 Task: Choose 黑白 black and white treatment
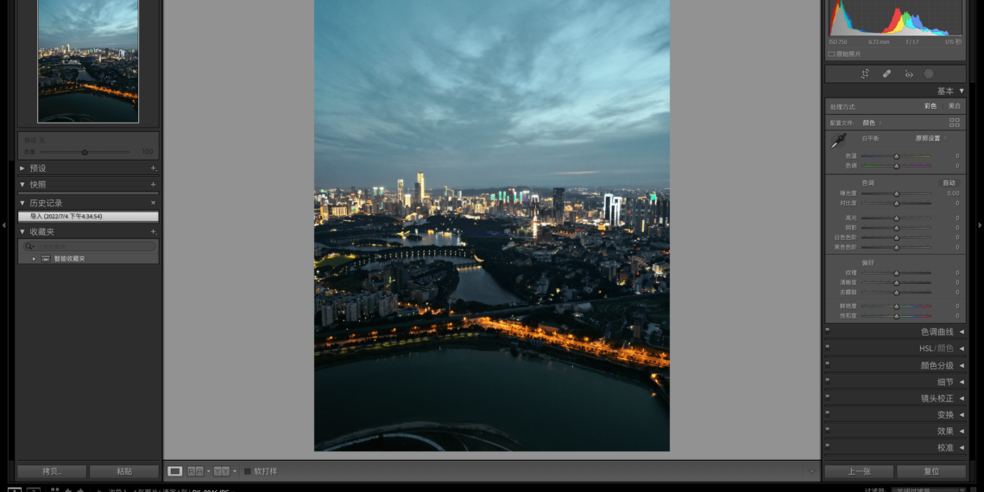[954, 106]
